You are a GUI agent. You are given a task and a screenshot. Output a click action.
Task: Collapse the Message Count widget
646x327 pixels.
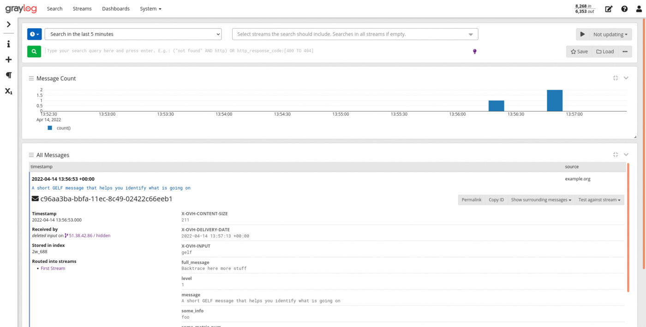pos(626,78)
